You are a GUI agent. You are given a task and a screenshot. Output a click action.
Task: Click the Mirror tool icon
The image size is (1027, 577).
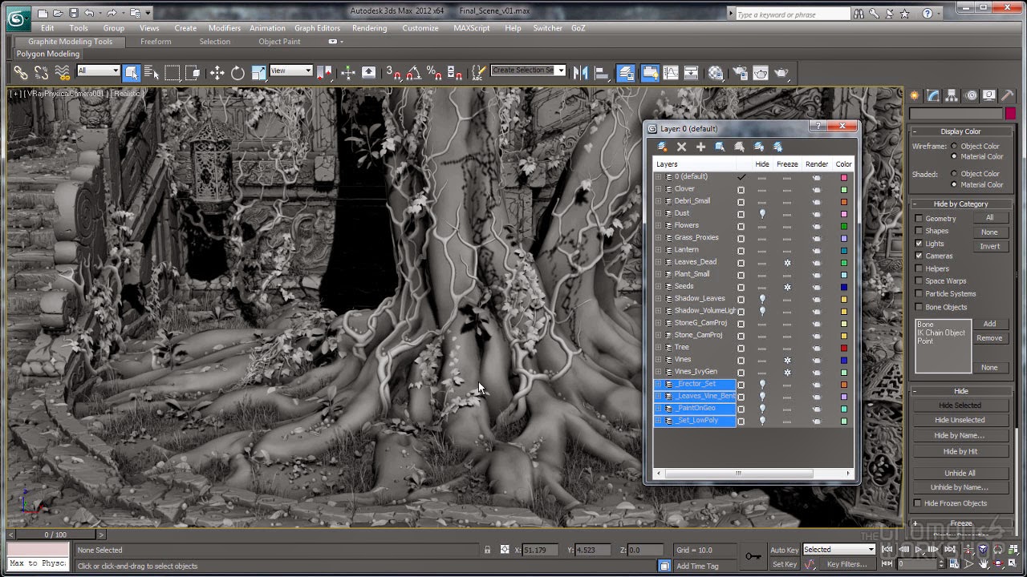(x=581, y=73)
